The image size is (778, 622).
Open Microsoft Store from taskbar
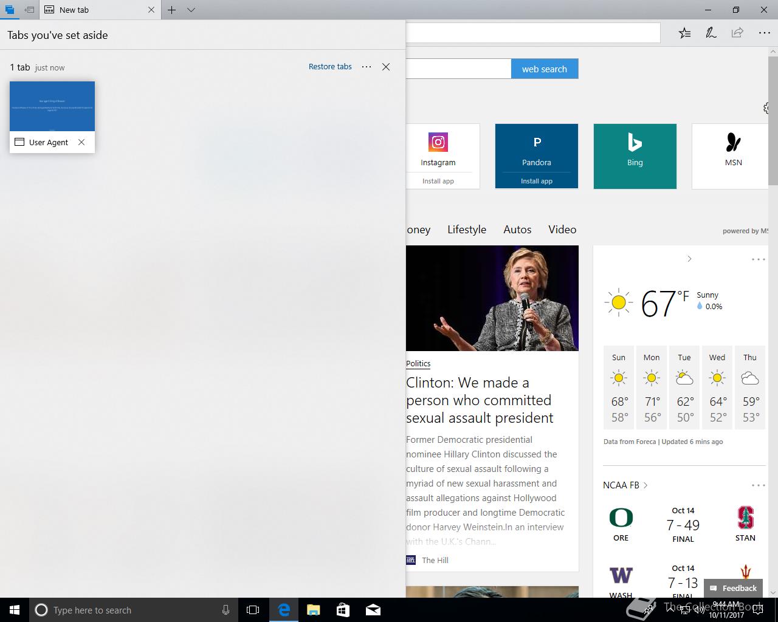point(343,610)
